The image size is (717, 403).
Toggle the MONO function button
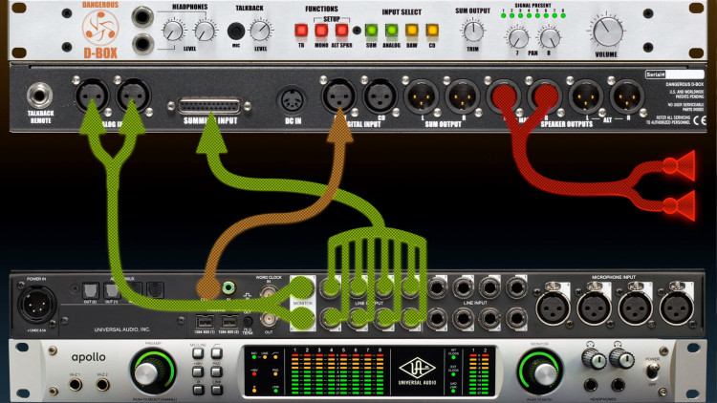pyautogui.click(x=321, y=31)
